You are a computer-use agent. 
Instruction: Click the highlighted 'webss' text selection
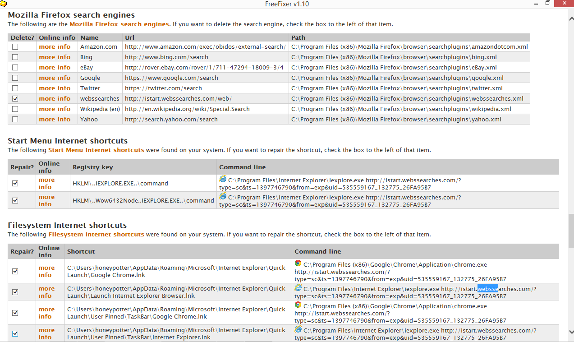click(x=488, y=289)
